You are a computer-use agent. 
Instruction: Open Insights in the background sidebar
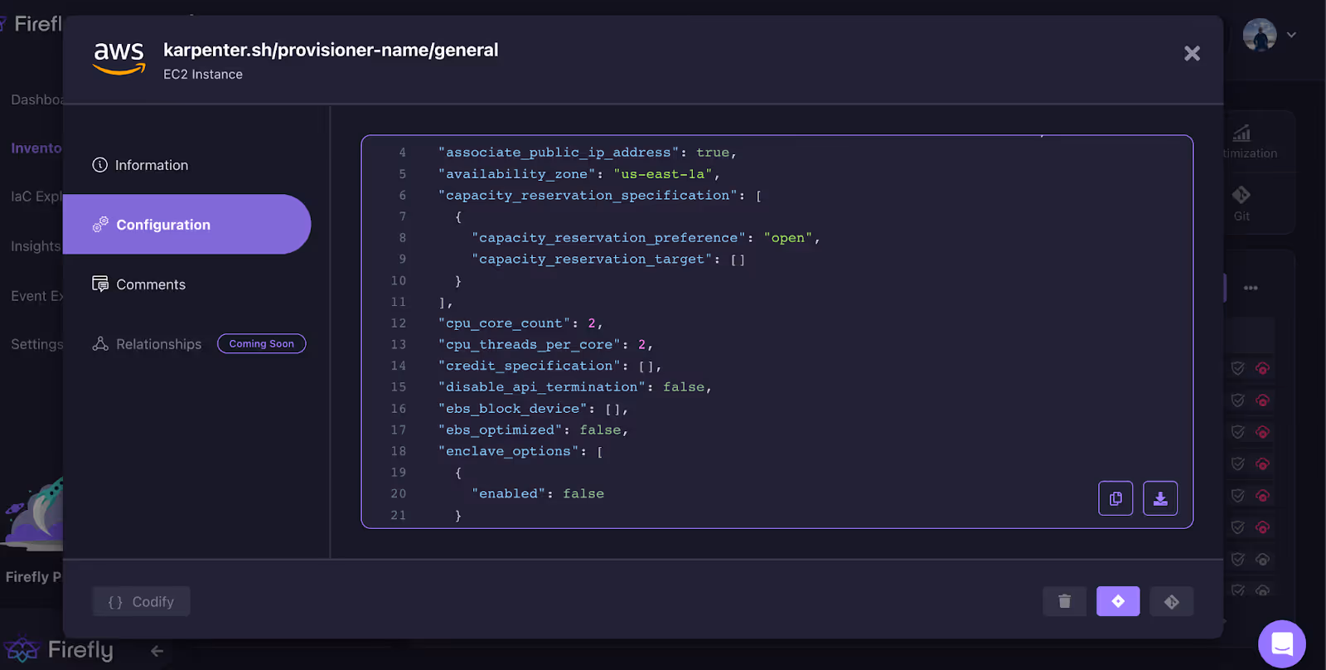pyautogui.click(x=36, y=246)
